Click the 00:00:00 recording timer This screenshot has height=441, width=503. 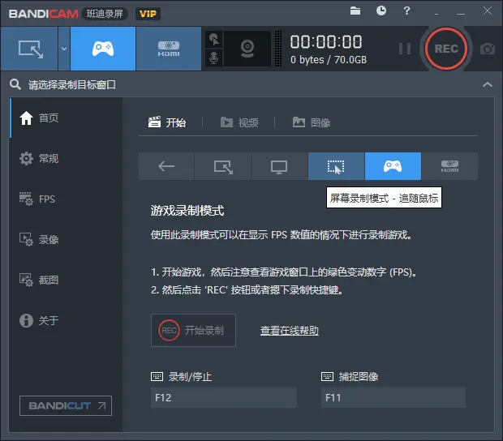pos(326,41)
